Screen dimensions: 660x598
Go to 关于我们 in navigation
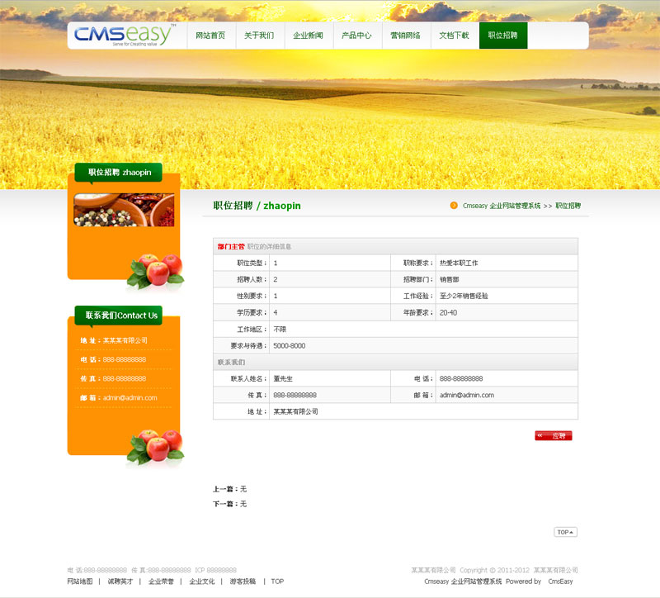[259, 36]
